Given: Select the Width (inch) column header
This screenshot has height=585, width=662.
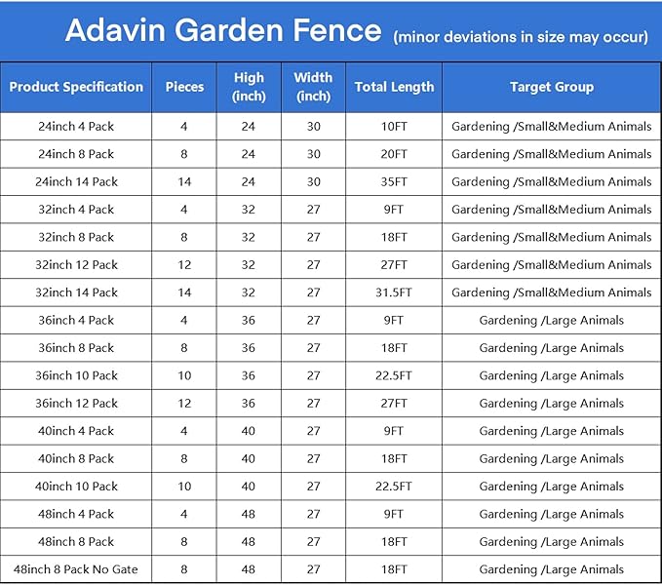Looking at the screenshot, I should coord(313,87).
